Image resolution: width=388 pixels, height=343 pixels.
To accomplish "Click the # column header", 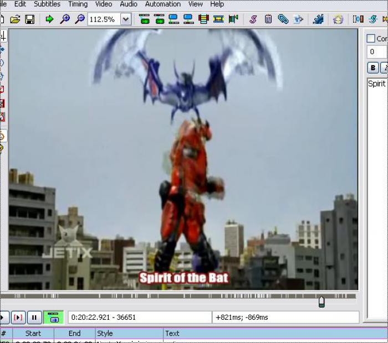I will click(x=6, y=334).
